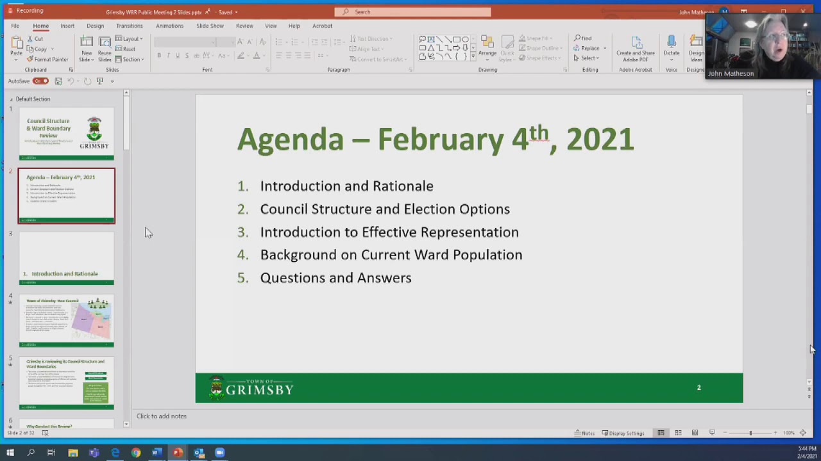821x461 pixels.
Task: Open Google Chrome from taskbar
Action: [136, 453]
